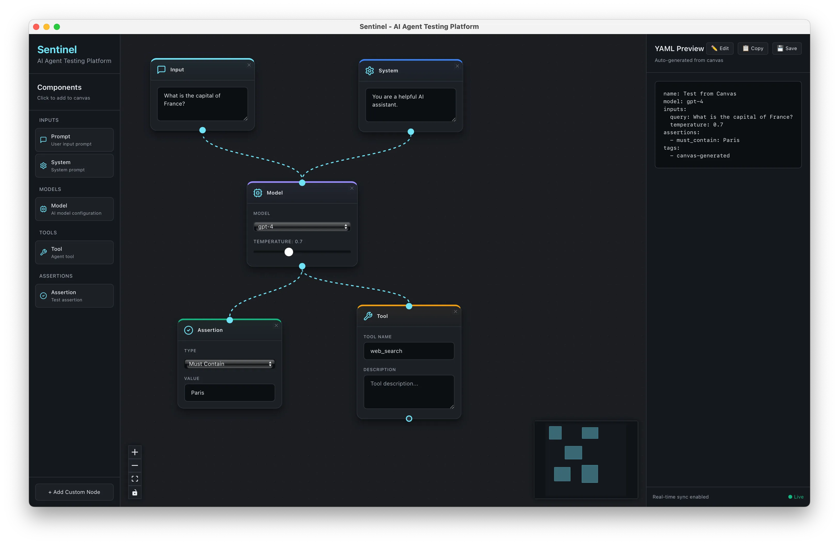Click the Tool description text area

point(409,392)
